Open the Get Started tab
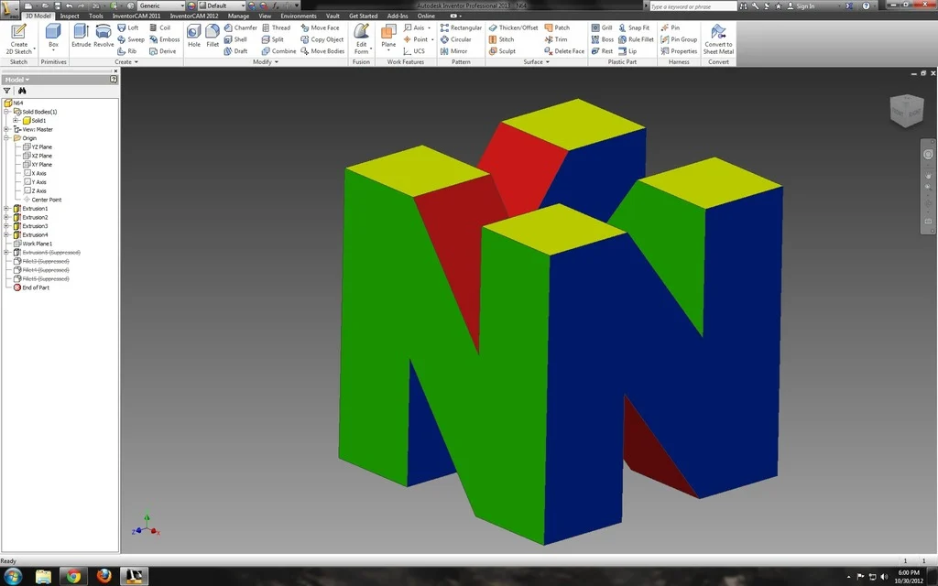 (x=363, y=16)
